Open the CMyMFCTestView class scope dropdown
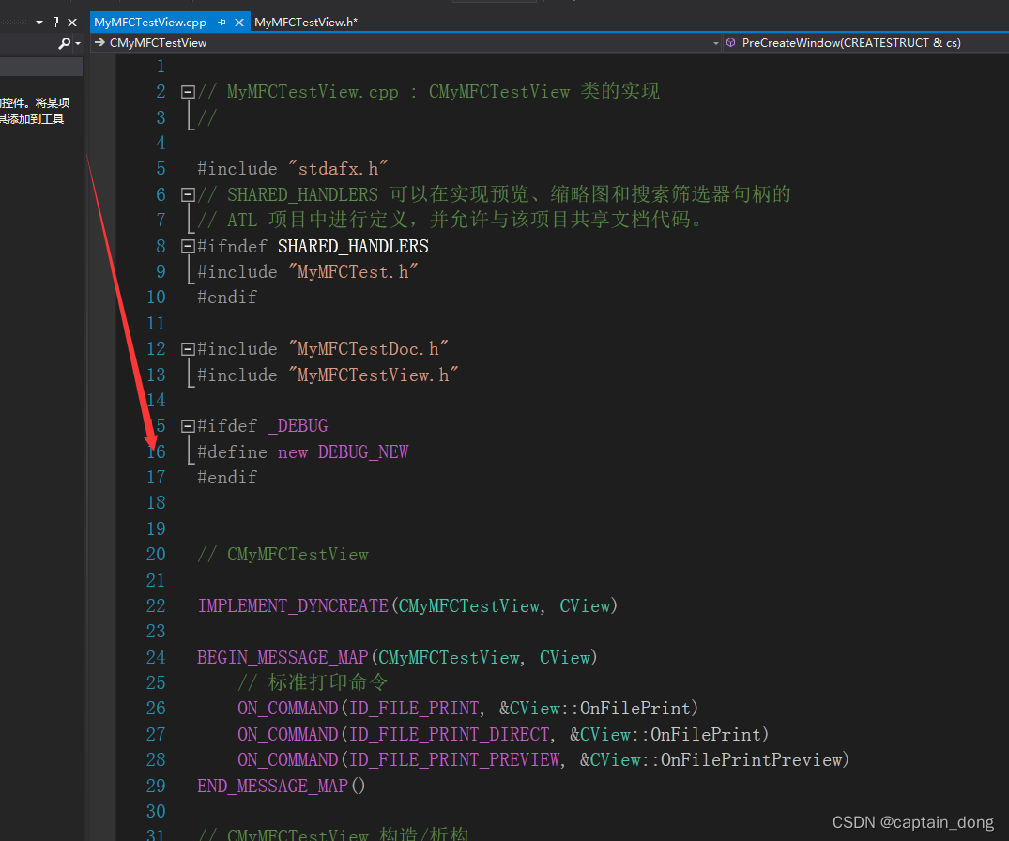Viewport: 1009px width, 841px height. [406, 43]
